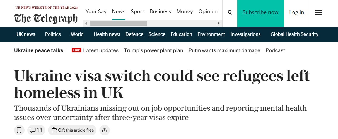
Task: Open the Podcast link
Action: click(275, 50)
